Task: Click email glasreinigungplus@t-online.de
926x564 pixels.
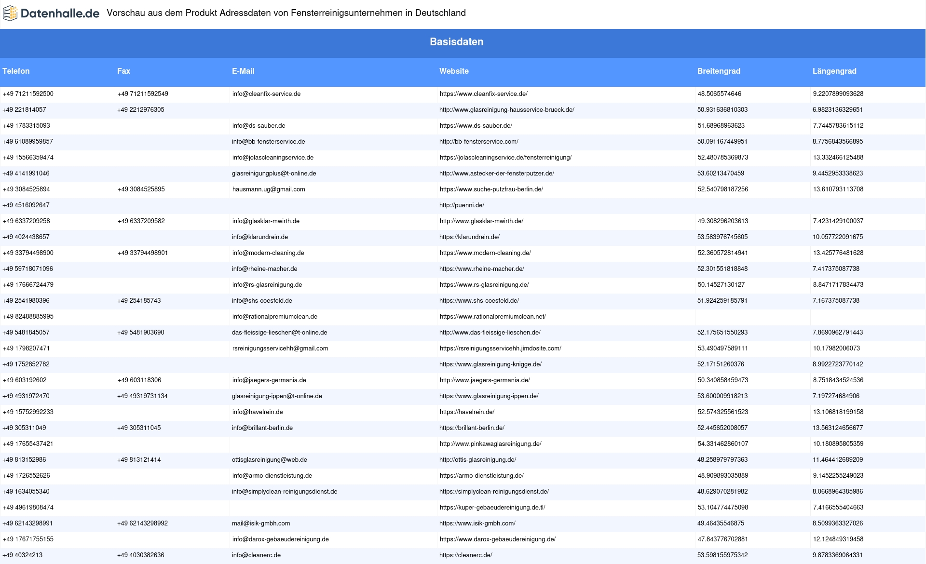Action: (x=274, y=174)
